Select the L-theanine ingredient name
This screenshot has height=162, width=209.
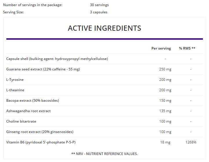point(15,90)
